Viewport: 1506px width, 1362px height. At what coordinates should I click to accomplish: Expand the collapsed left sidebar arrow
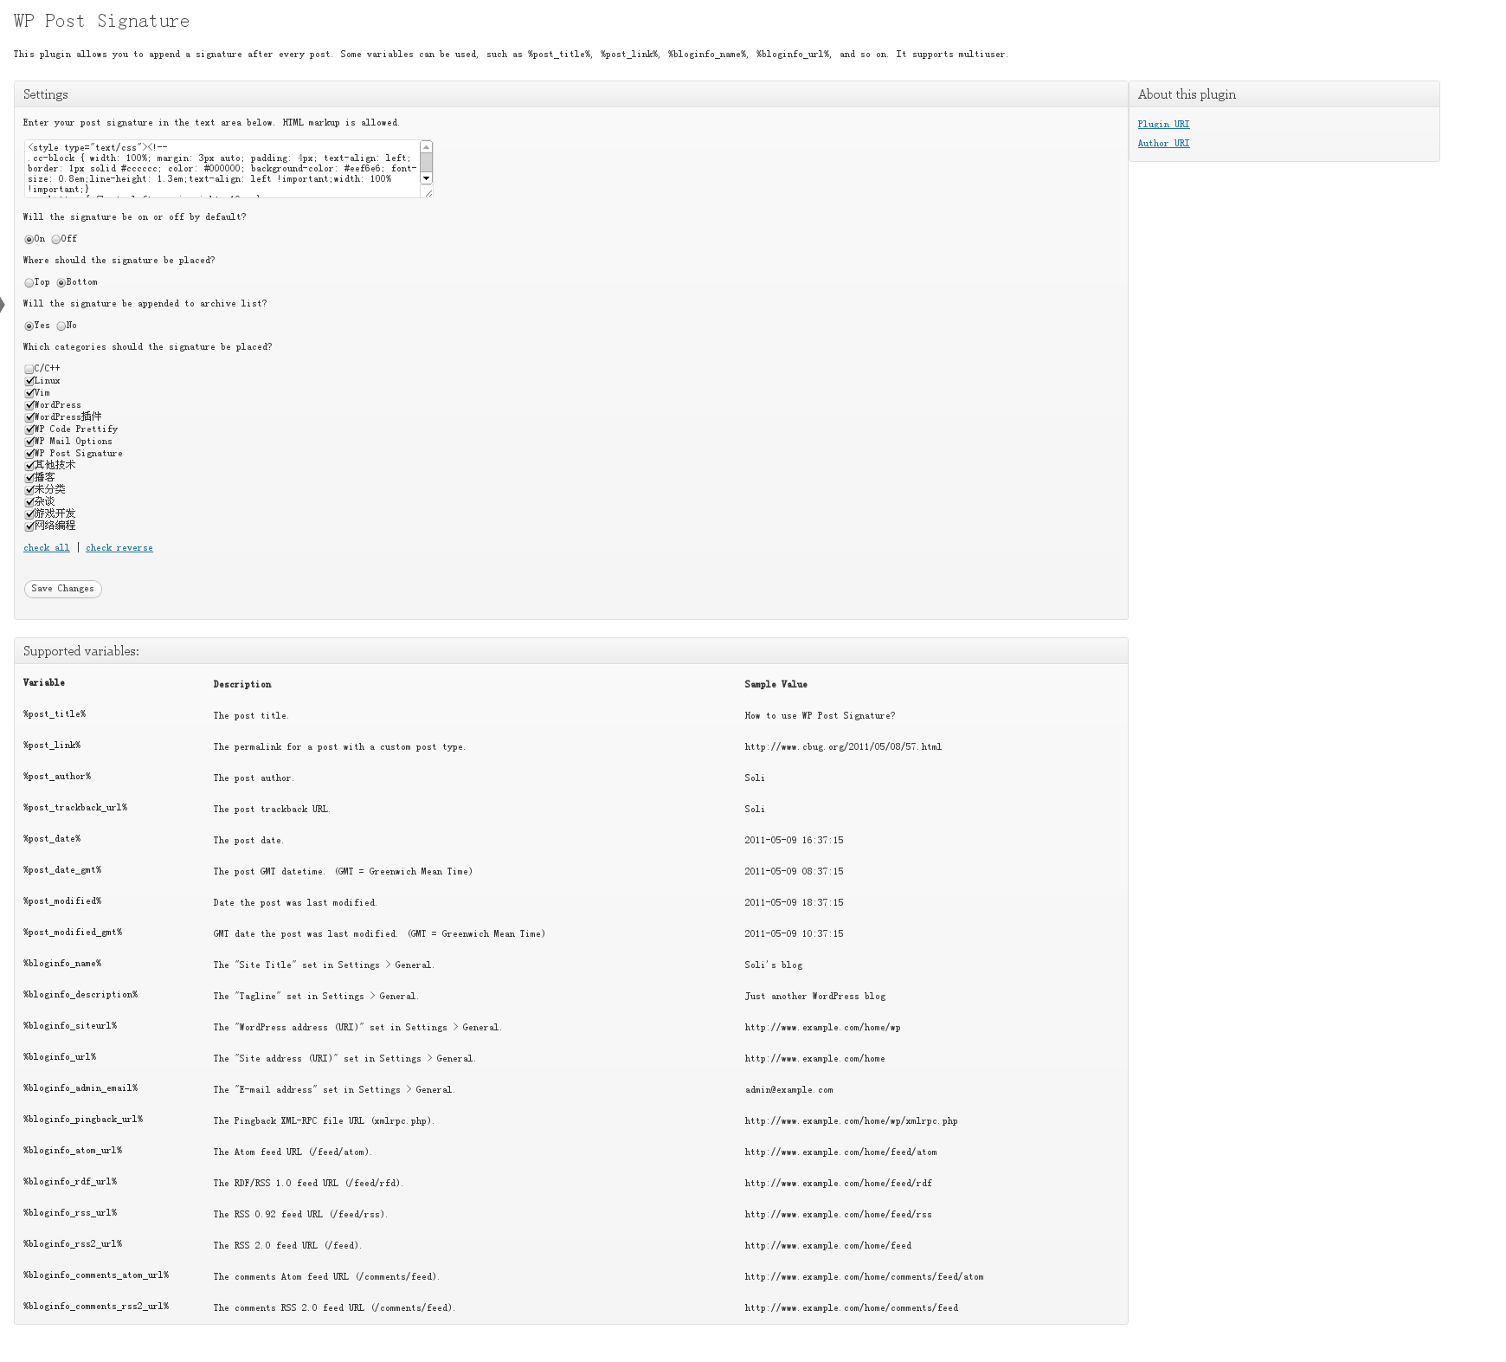[x=3, y=304]
